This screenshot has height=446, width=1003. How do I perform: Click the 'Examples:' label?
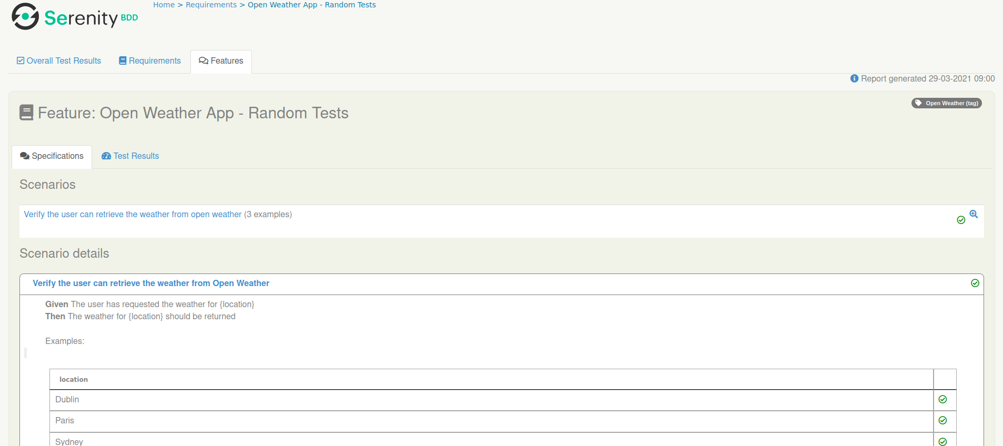tap(65, 341)
